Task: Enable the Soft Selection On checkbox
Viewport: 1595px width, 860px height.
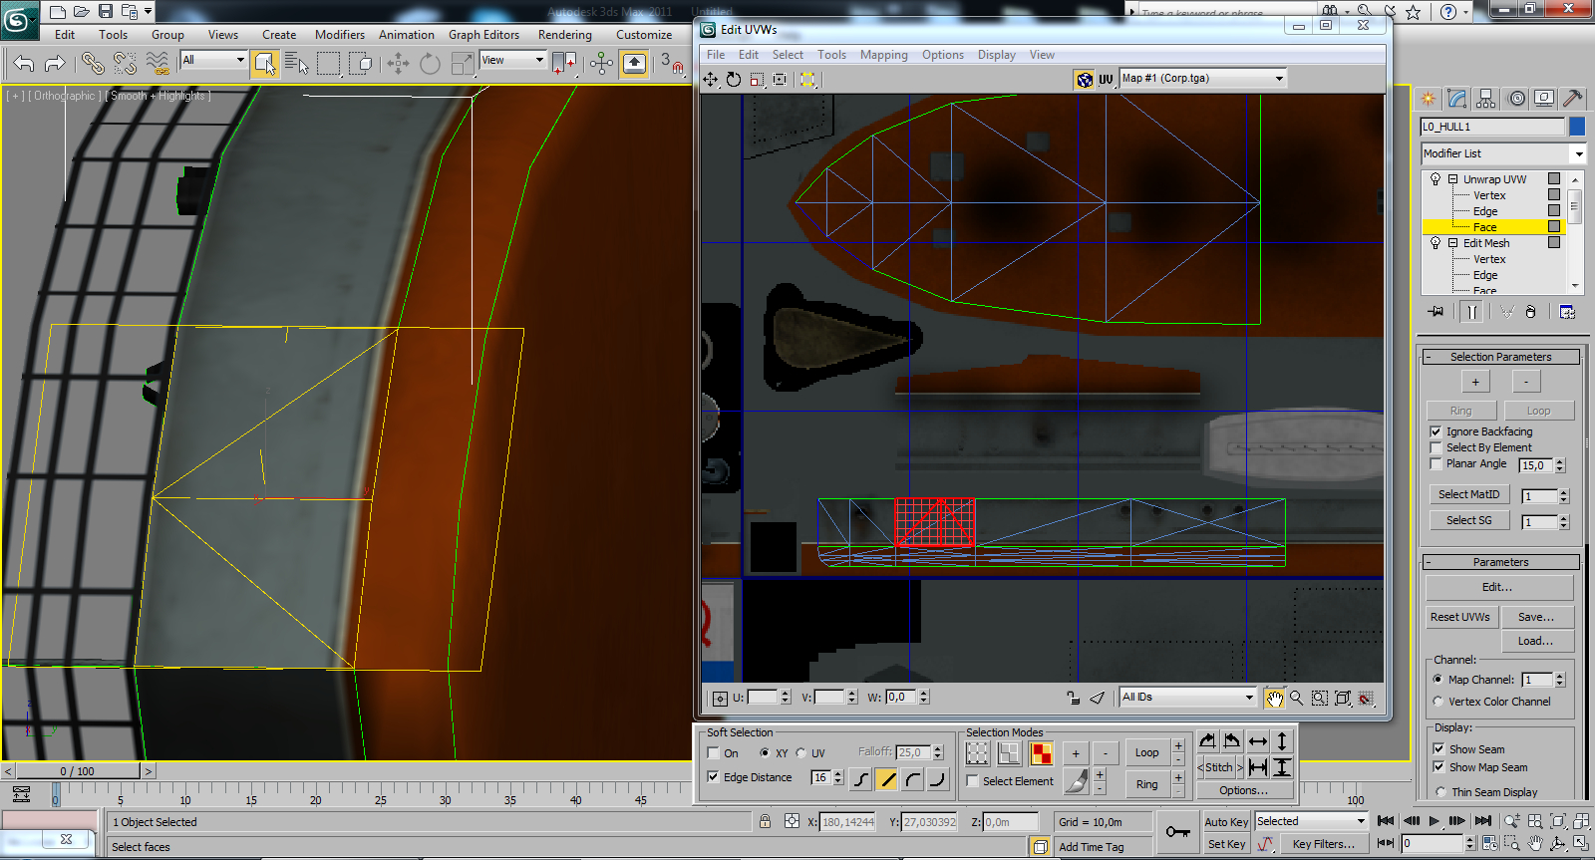Action: 714,753
